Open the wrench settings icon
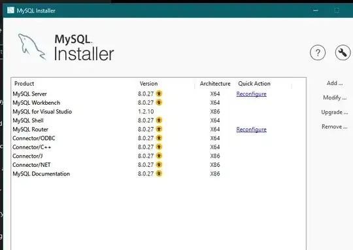The image size is (353, 250). tap(343, 53)
